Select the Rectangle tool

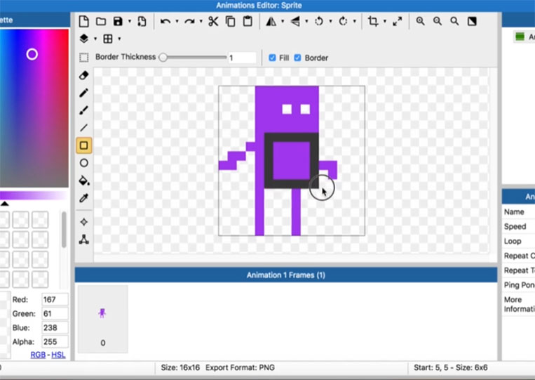tap(84, 145)
